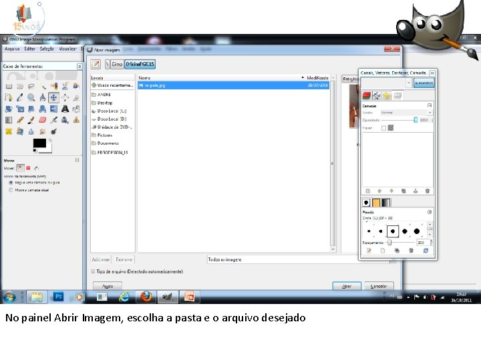Toggle location entry pencil button in dialog
Viewport: 481px width, 360px height.
coord(96,64)
